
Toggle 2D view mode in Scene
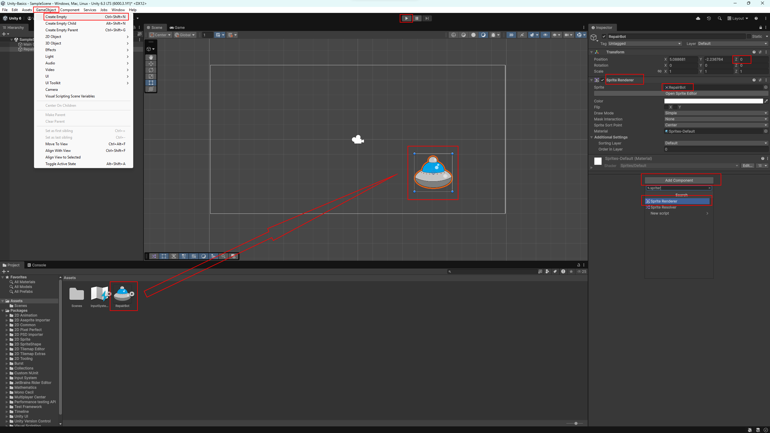pyautogui.click(x=511, y=35)
